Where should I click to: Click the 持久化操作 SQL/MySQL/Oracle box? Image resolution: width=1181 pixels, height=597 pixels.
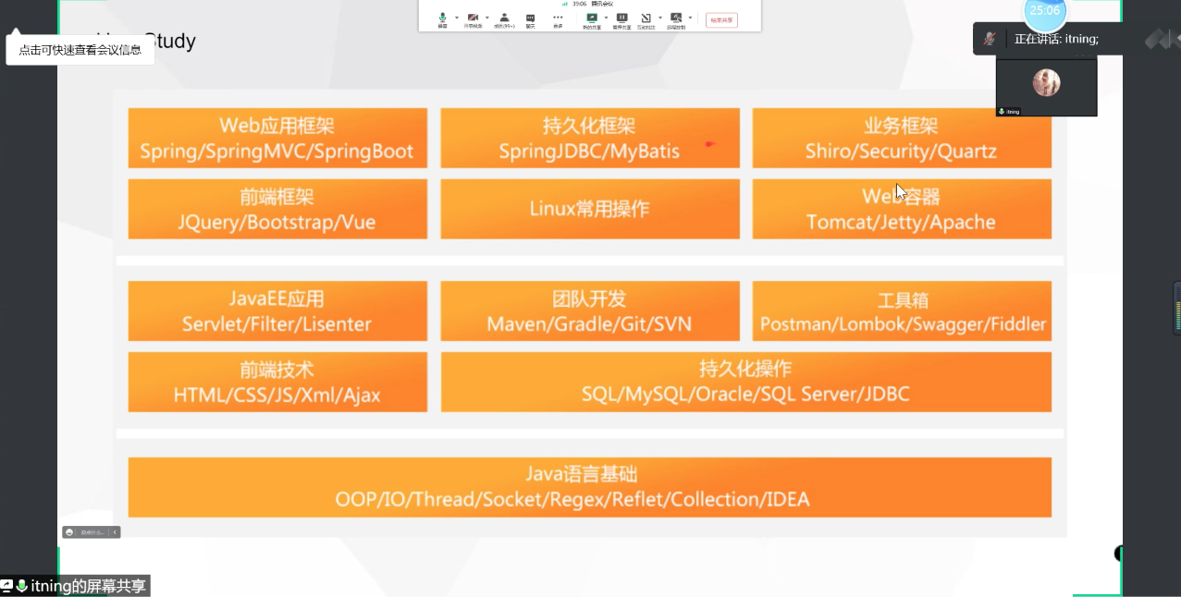pos(746,382)
